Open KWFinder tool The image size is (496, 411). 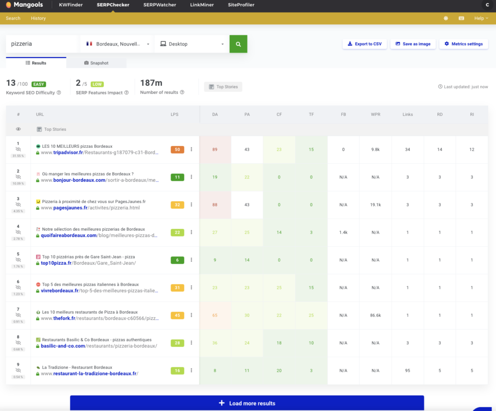click(71, 5)
